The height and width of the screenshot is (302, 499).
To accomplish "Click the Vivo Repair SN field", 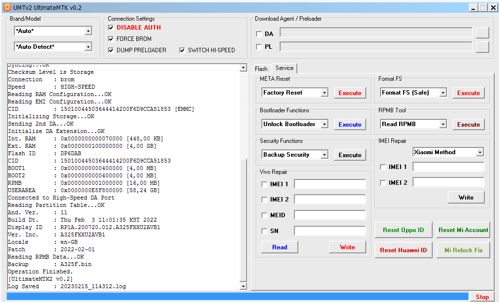I will 330,231.
